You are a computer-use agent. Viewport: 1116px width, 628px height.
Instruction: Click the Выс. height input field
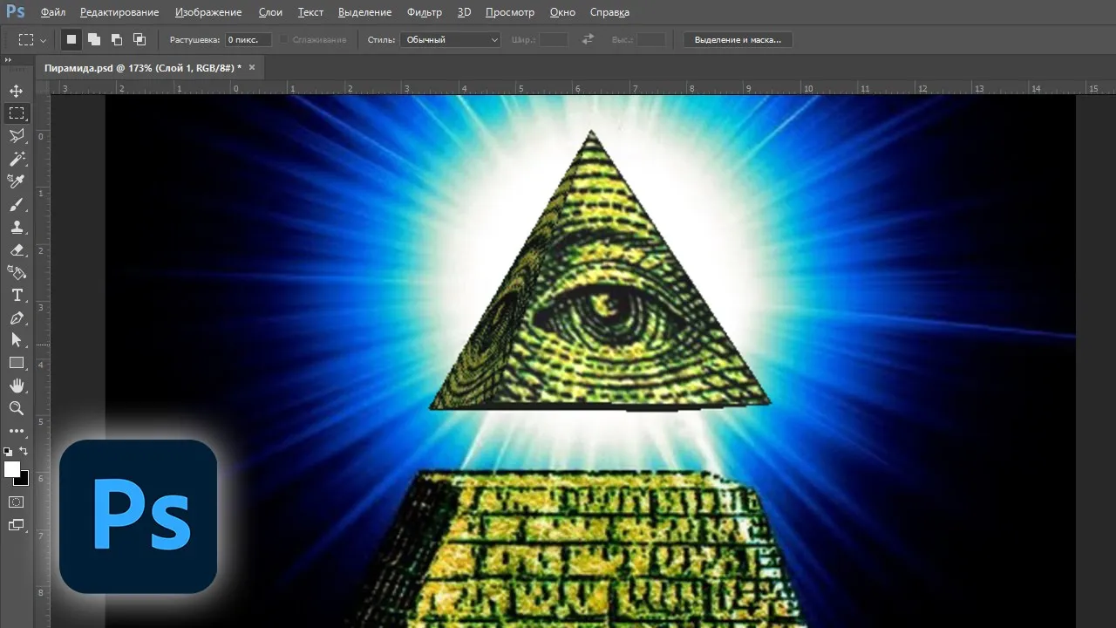click(x=651, y=40)
